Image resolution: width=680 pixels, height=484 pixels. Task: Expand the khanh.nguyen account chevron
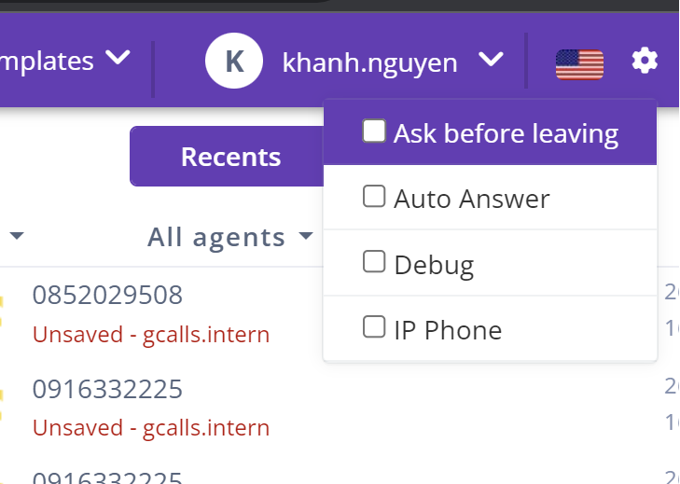pos(491,61)
